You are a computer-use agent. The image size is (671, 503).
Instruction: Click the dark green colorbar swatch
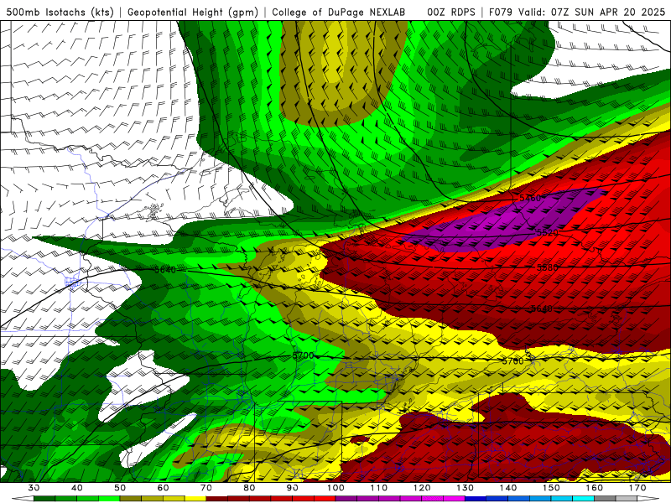coord(44,499)
